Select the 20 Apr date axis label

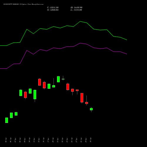[x=53, y=140]
